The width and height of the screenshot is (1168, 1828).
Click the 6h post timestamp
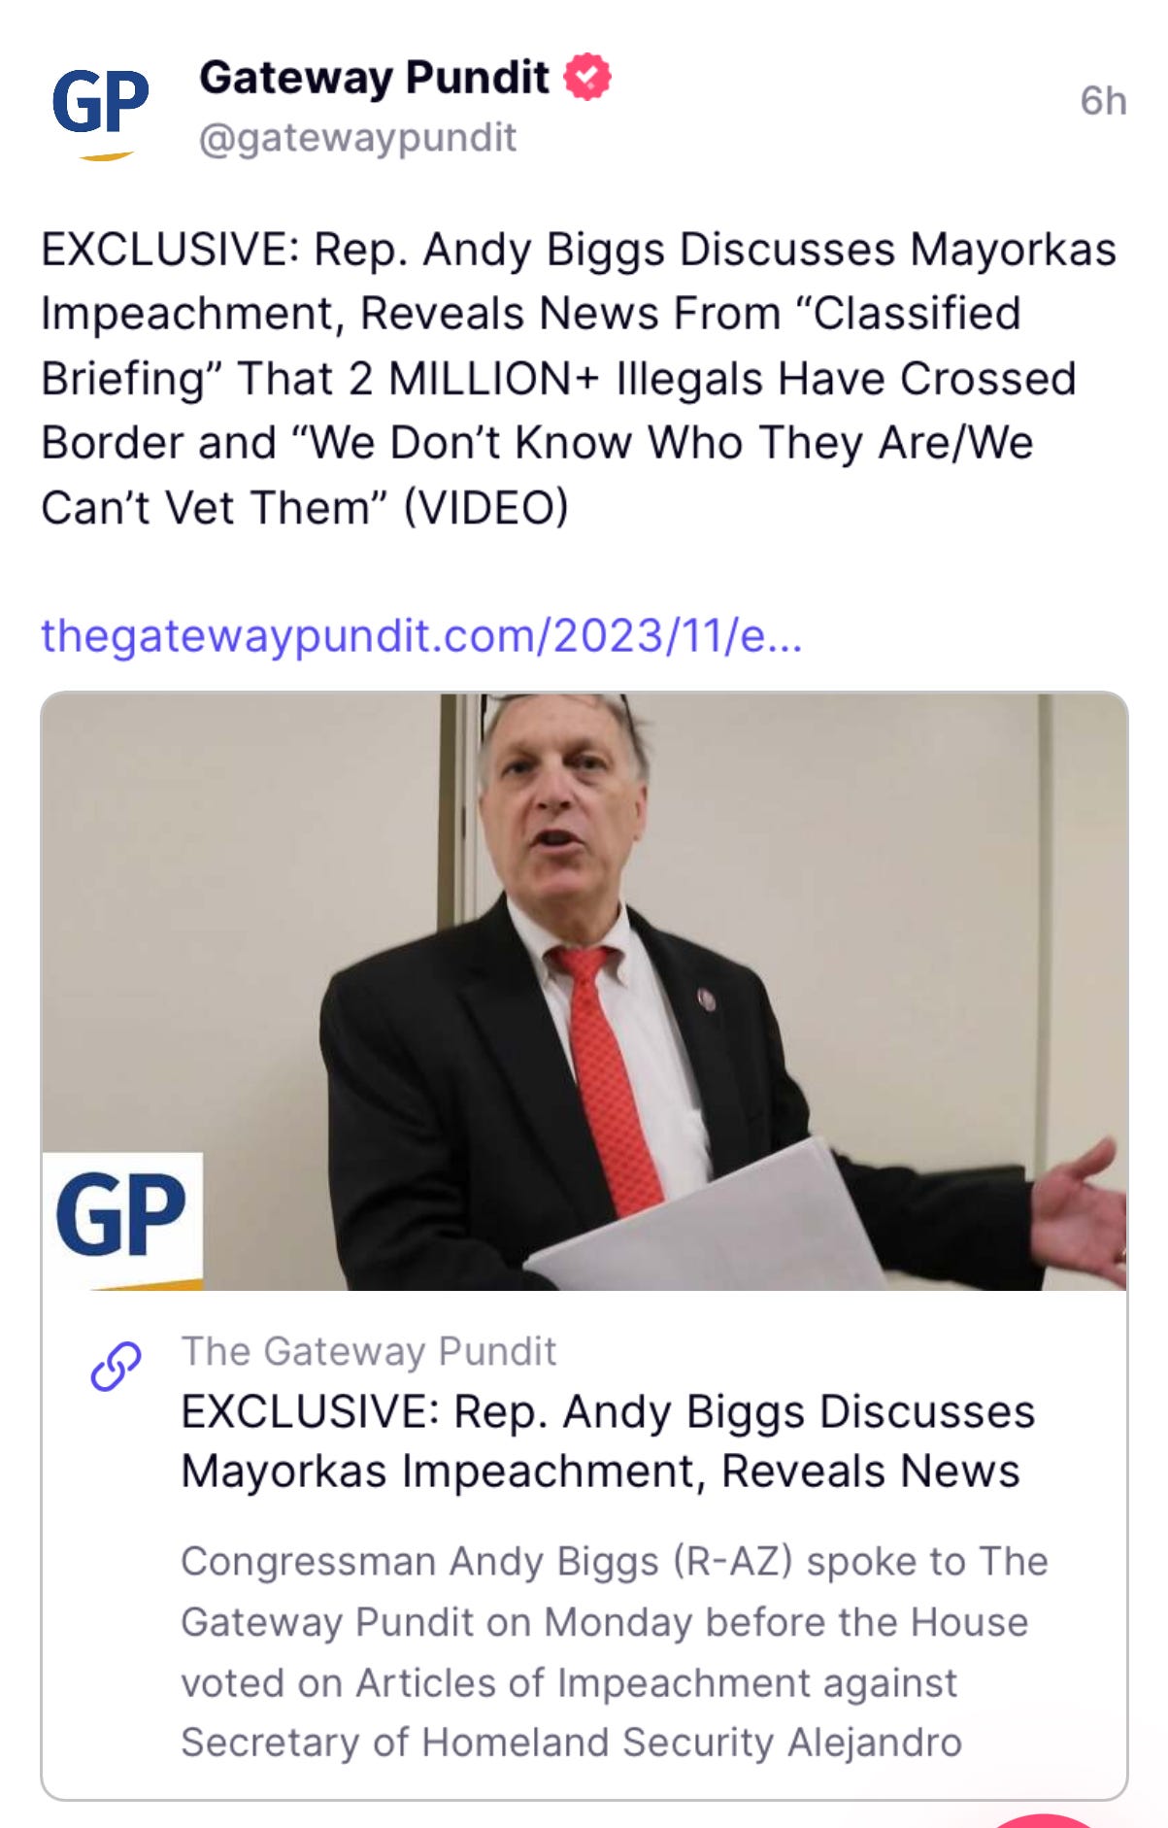[x=1103, y=101]
